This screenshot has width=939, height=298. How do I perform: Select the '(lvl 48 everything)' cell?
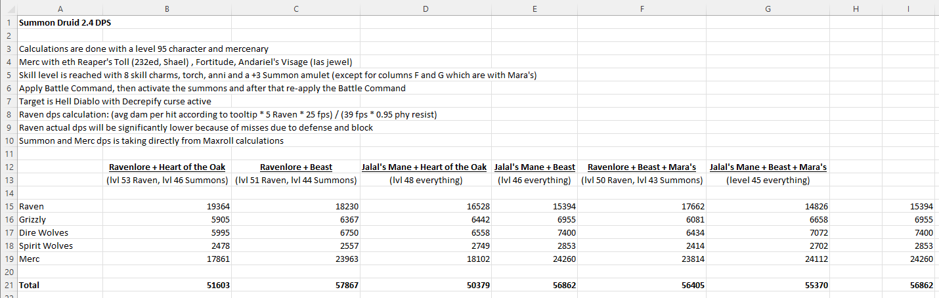[425, 181]
